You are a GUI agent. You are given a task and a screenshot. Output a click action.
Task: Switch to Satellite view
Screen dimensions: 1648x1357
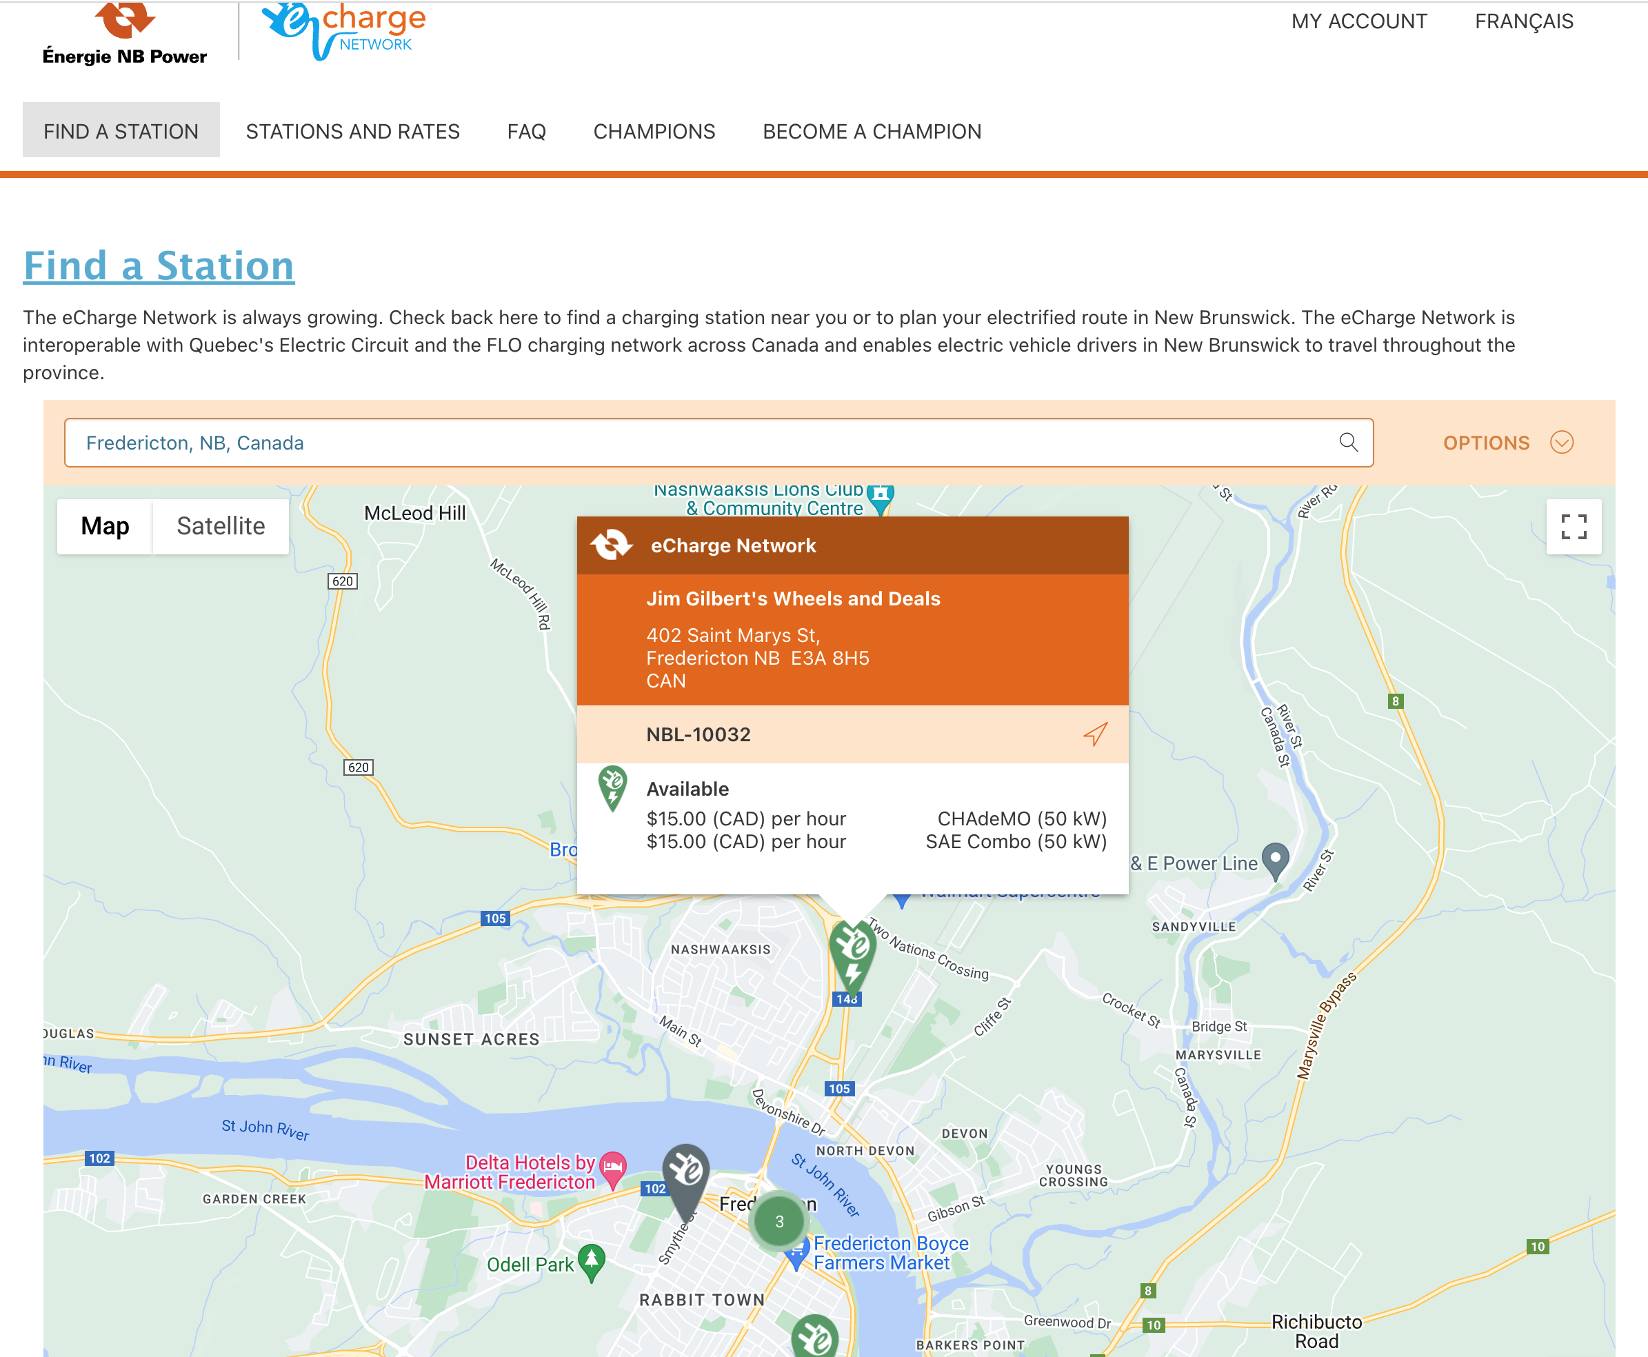pos(221,526)
